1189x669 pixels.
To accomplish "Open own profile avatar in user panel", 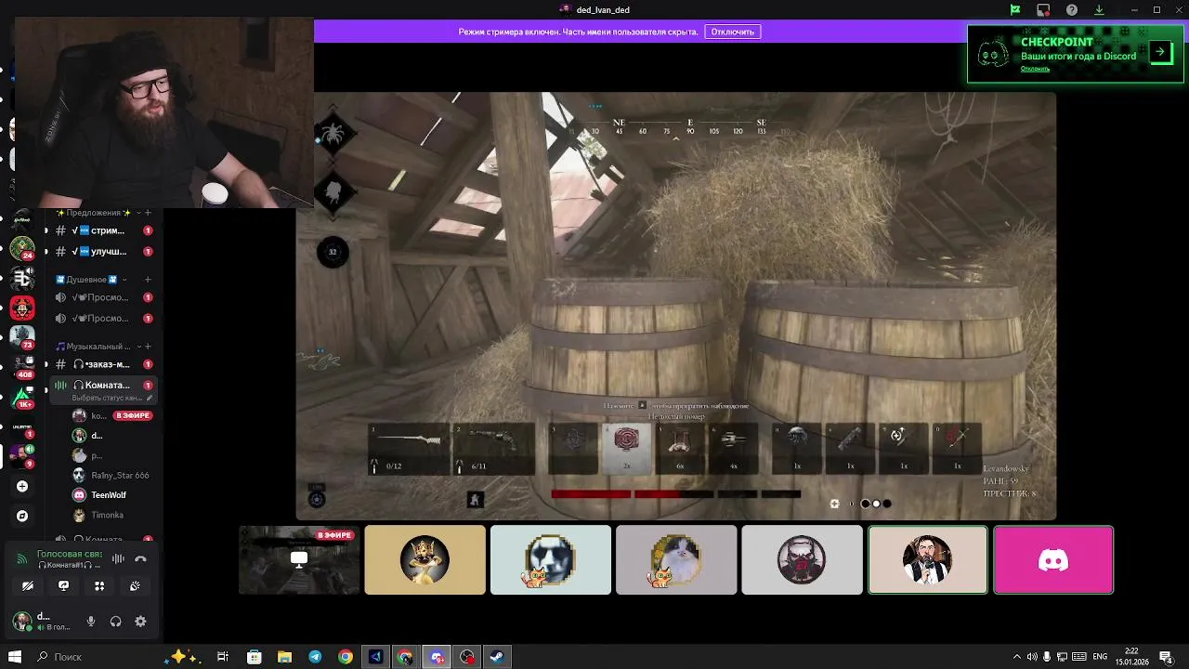I will (x=20, y=622).
